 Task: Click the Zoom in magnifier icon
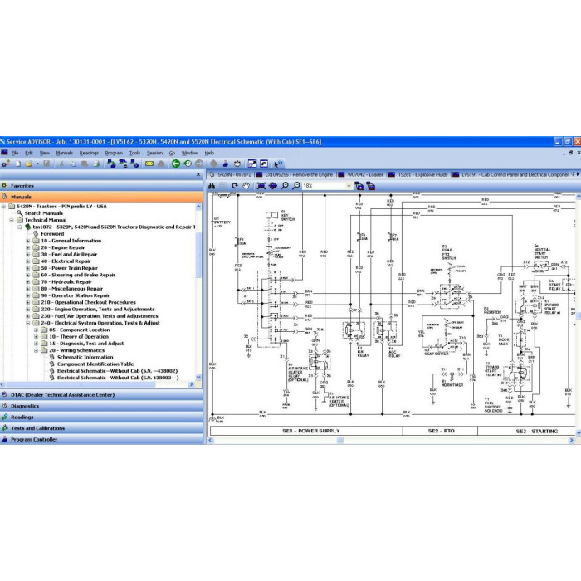tap(285, 186)
